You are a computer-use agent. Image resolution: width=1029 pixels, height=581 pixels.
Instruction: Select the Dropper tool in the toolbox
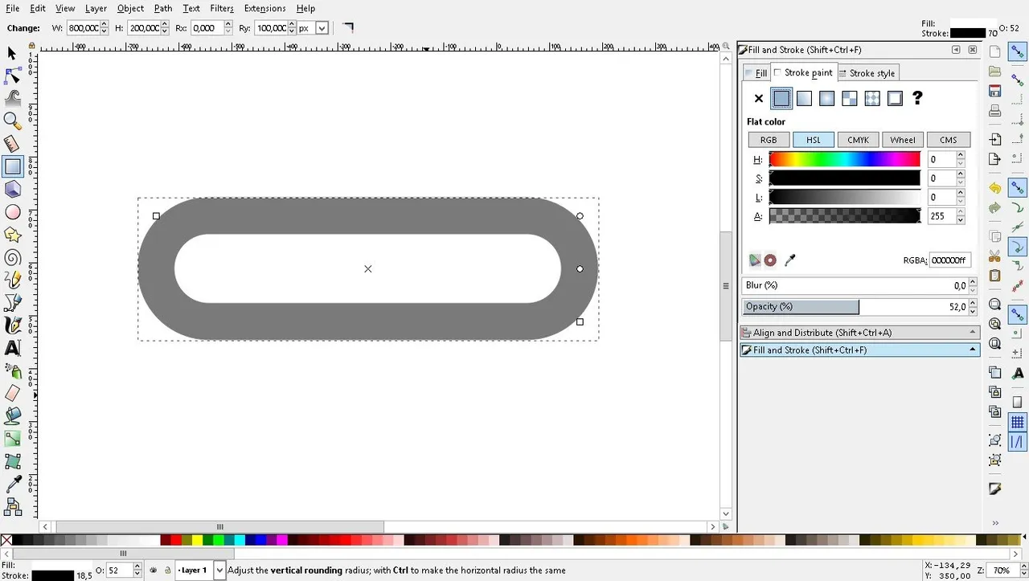12,485
